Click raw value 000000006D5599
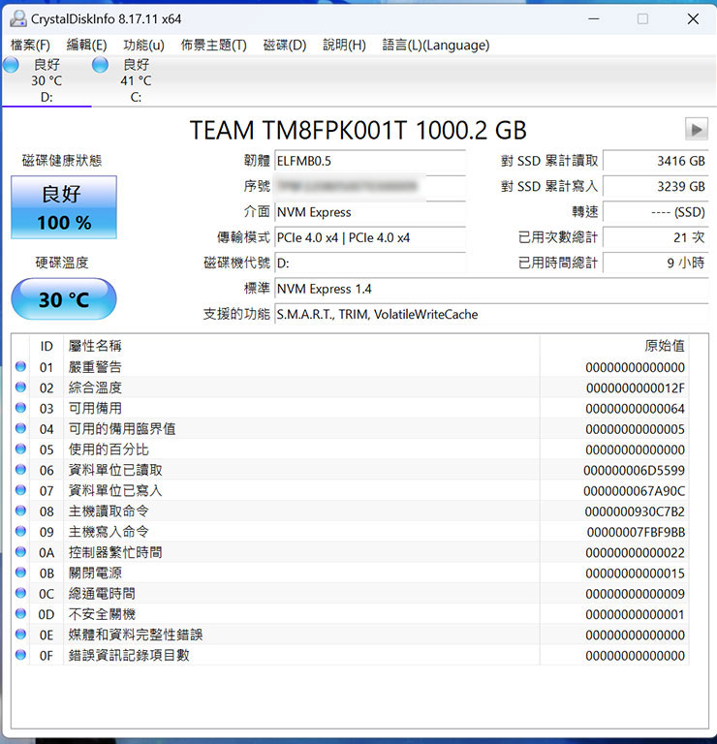Image resolution: width=717 pixels, height=744 pixels. click(634, 471)
